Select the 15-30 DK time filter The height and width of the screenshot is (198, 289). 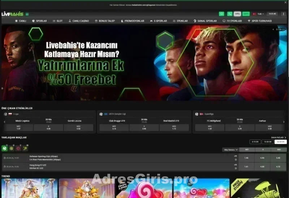click(x=268, y=142)
